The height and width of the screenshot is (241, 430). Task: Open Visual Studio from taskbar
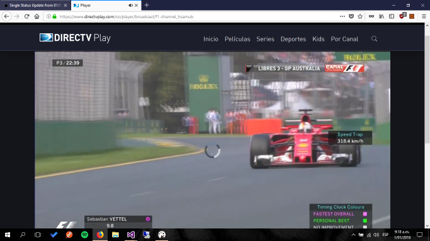pyautogui.click(x=131, y=235)
